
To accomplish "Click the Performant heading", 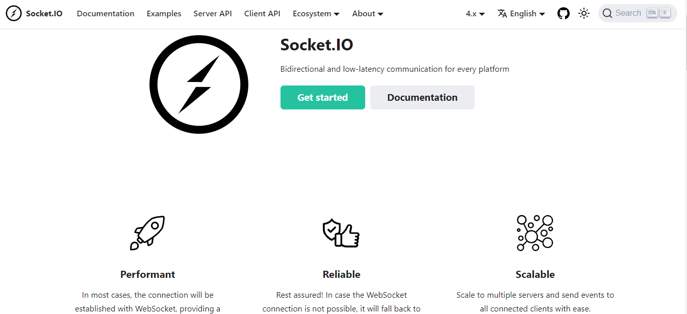I will point(147,274).
